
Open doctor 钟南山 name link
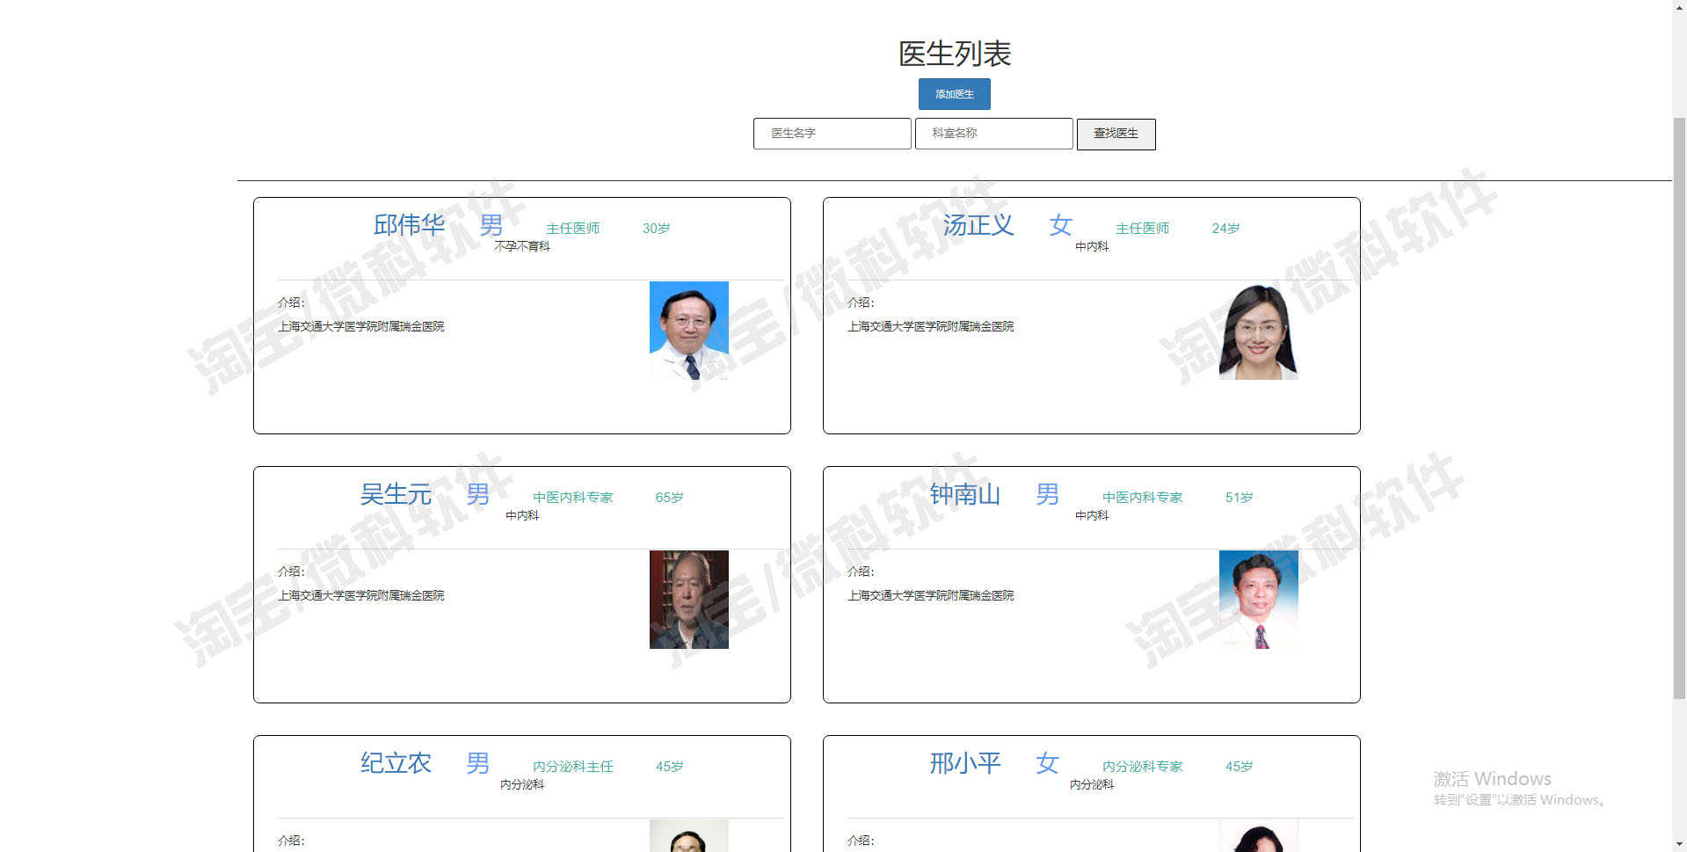[965, 494]
